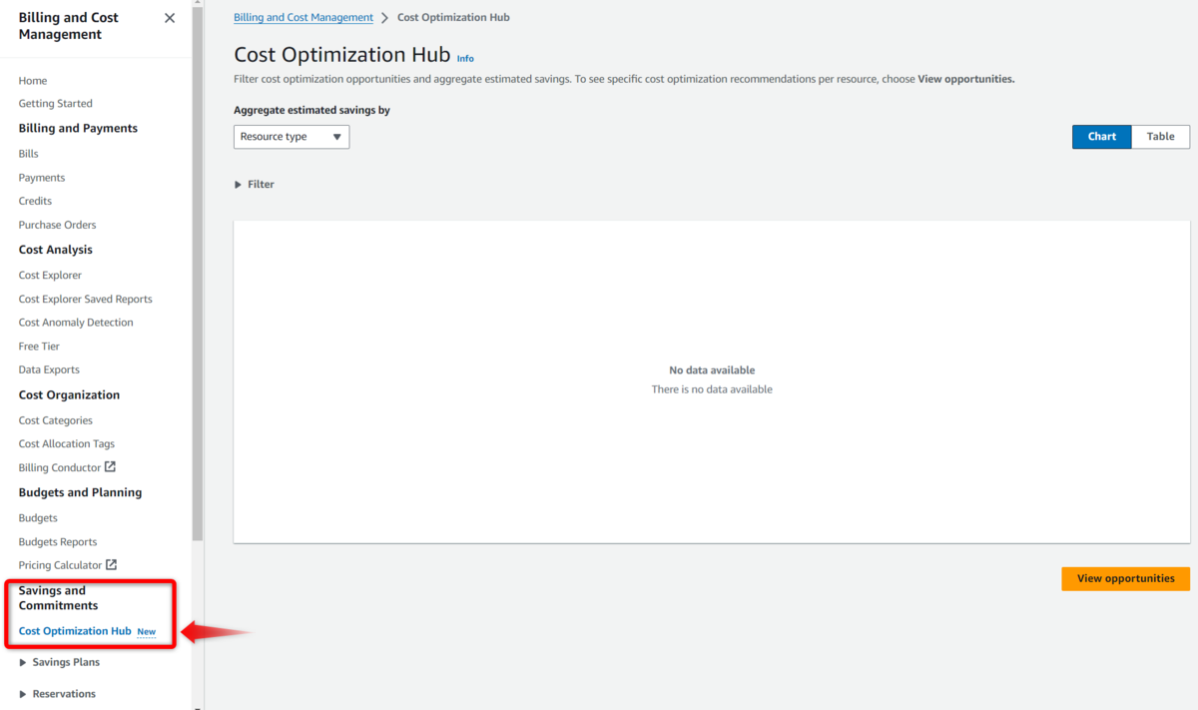Select Cost Optimization Hub in sidebar
1198x710 pixels.
(75, 631)
